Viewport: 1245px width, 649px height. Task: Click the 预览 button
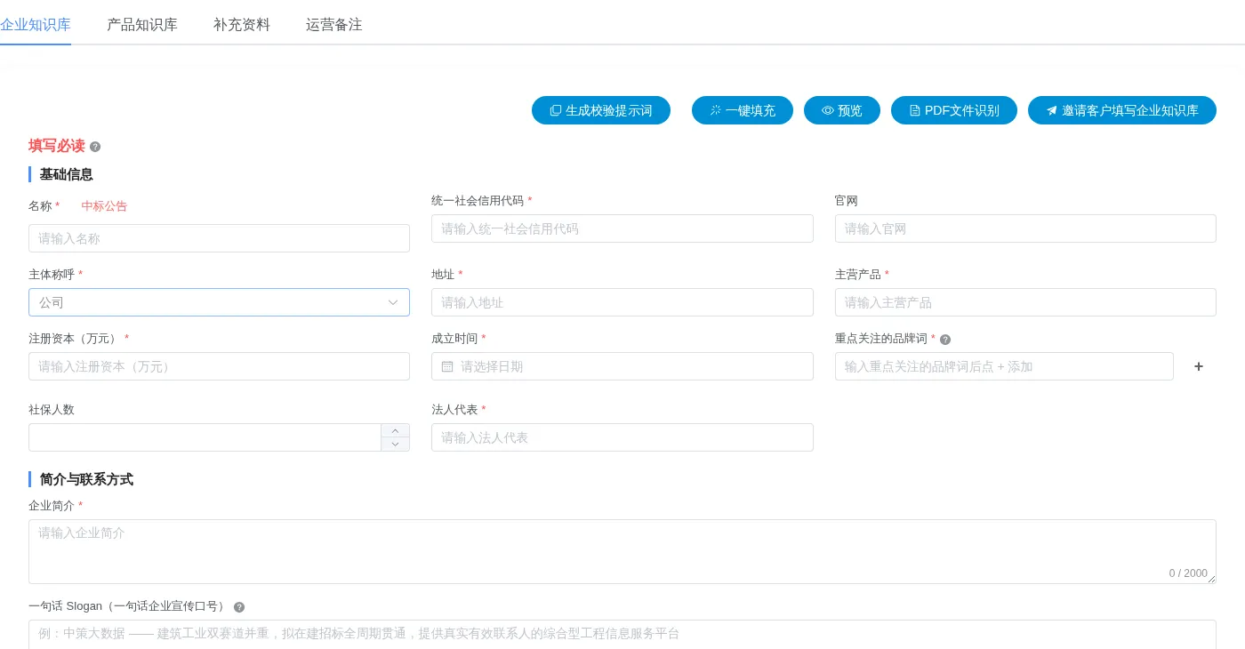tap(842, 110)
